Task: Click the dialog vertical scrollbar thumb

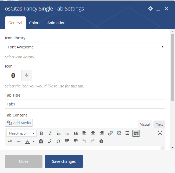Action: [172, 67]
